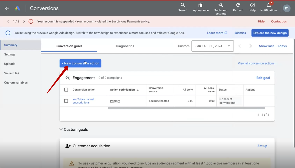
Task: Click the info icon on design banner
Action: pyautogui.click(x=8, y=33)
